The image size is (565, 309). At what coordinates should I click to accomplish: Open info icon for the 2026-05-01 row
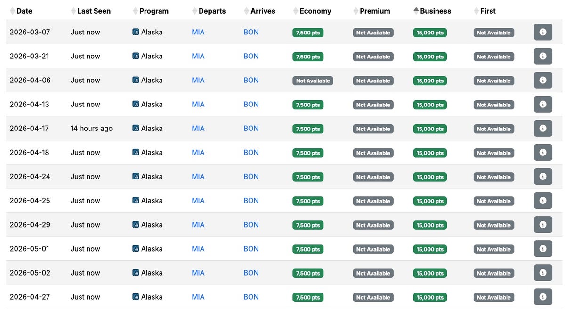tap(542, 249)
